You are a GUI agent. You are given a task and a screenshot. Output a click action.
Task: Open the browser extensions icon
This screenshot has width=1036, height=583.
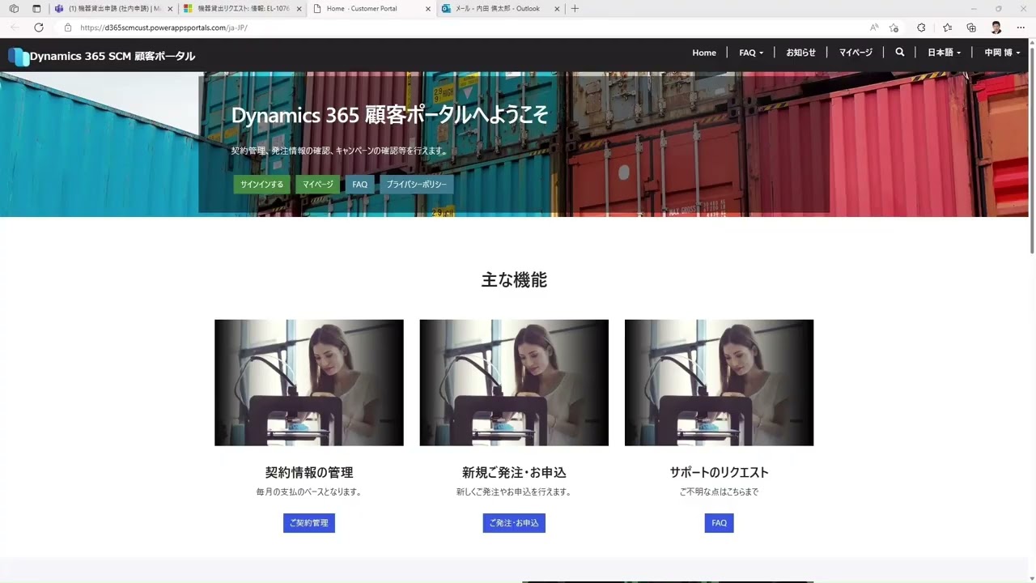click(921, 28)
